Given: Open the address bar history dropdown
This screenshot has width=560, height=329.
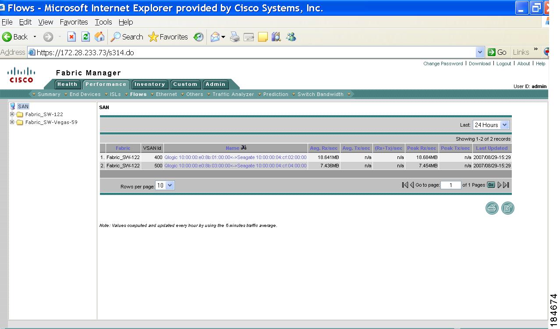Looking at the screenshot, I should click(480, 53).
